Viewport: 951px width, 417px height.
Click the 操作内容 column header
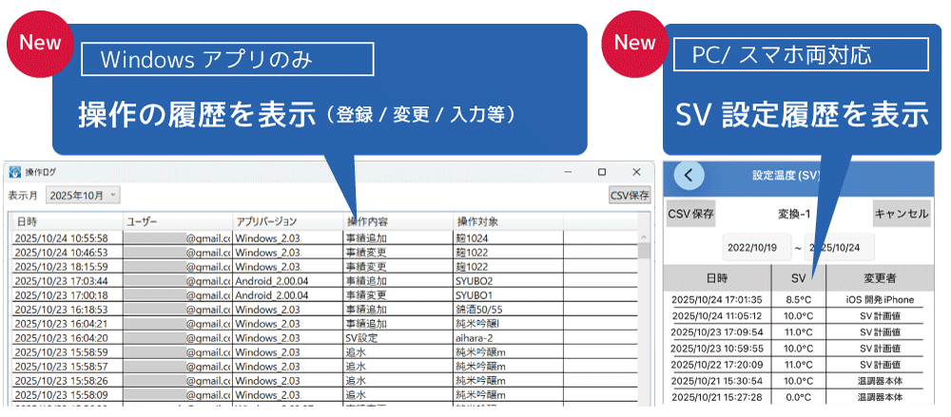tap(396, 221)
